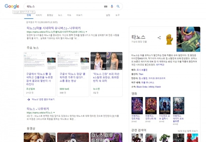The height and width of the screenshot is (142, 206).
Task: Open the 어벤져스: 엔드게임 movie poster
Action: [x=137, y=106]
